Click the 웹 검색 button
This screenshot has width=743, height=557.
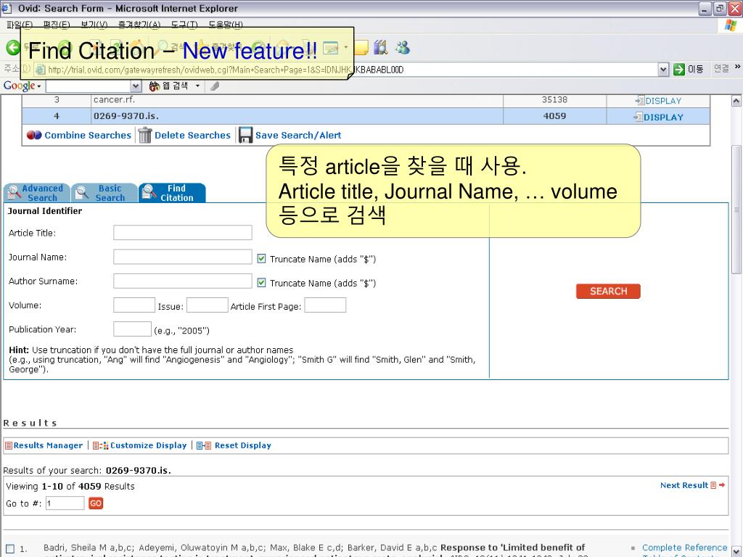tap(168, 86)
